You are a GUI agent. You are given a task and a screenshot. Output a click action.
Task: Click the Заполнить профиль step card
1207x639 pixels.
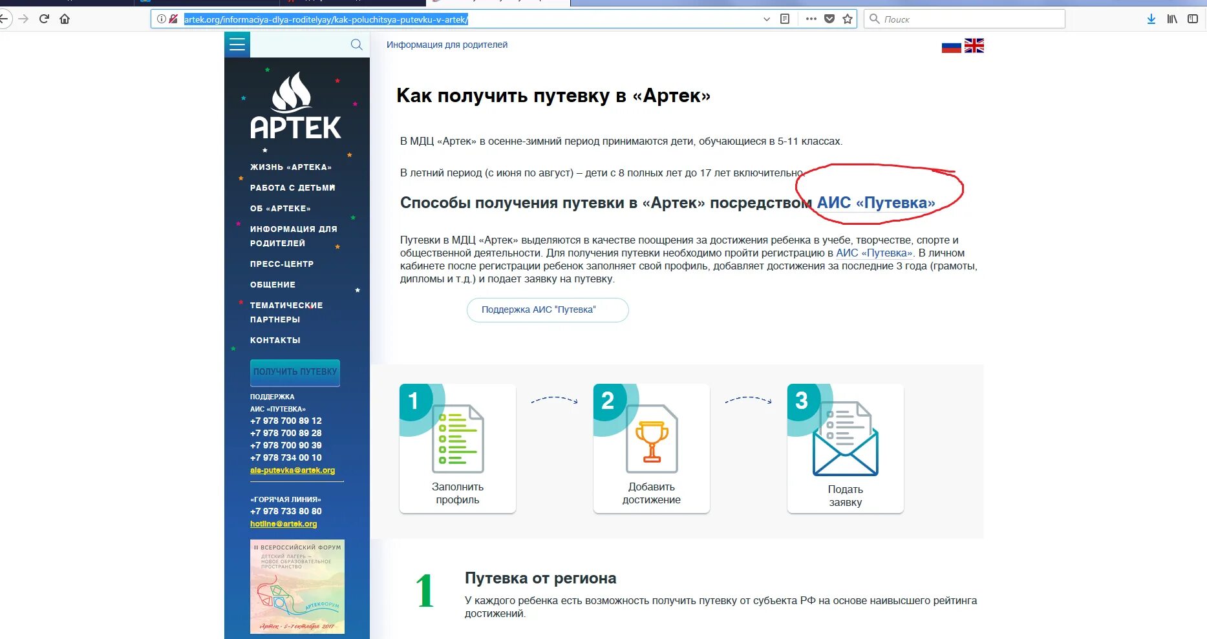coord(458,448)
